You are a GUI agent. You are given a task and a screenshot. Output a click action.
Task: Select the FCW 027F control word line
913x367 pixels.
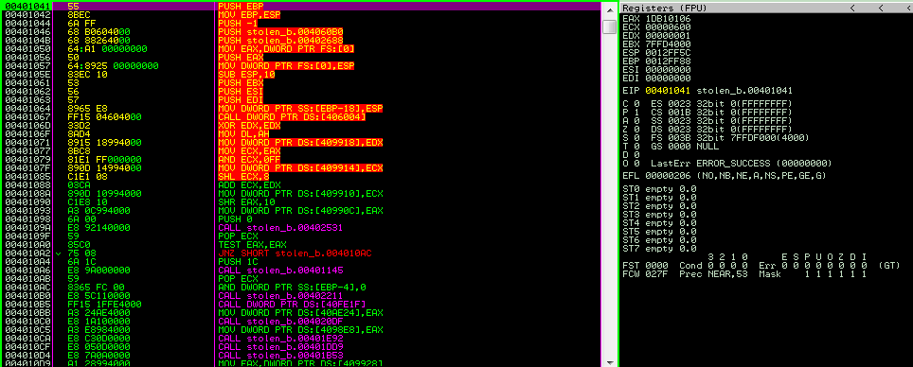point(744,274)
